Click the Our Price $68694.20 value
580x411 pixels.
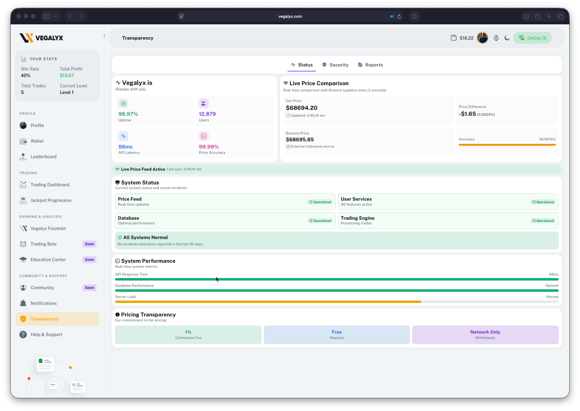[302, 108]
